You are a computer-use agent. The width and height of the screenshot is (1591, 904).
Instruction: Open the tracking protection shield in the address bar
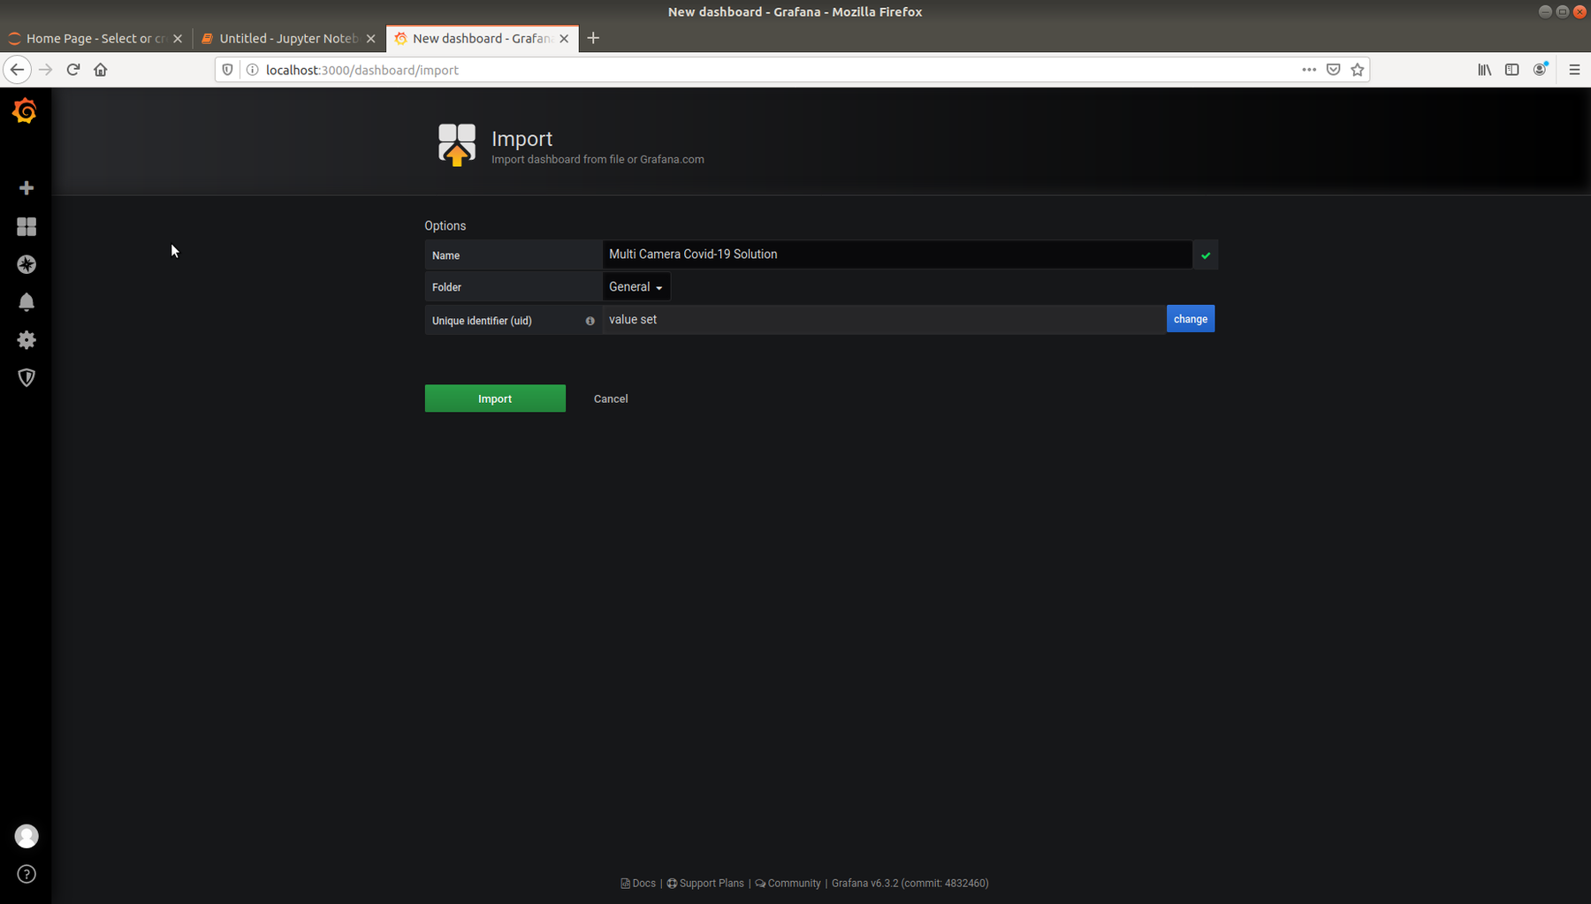point(228,70)
